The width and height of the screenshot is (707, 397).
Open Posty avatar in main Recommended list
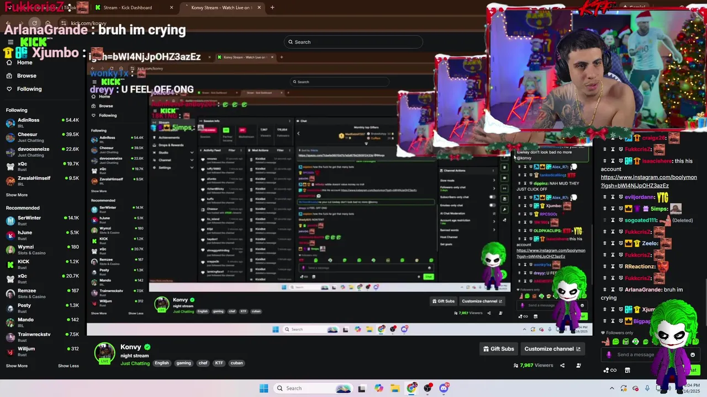[x=10, y=308]
